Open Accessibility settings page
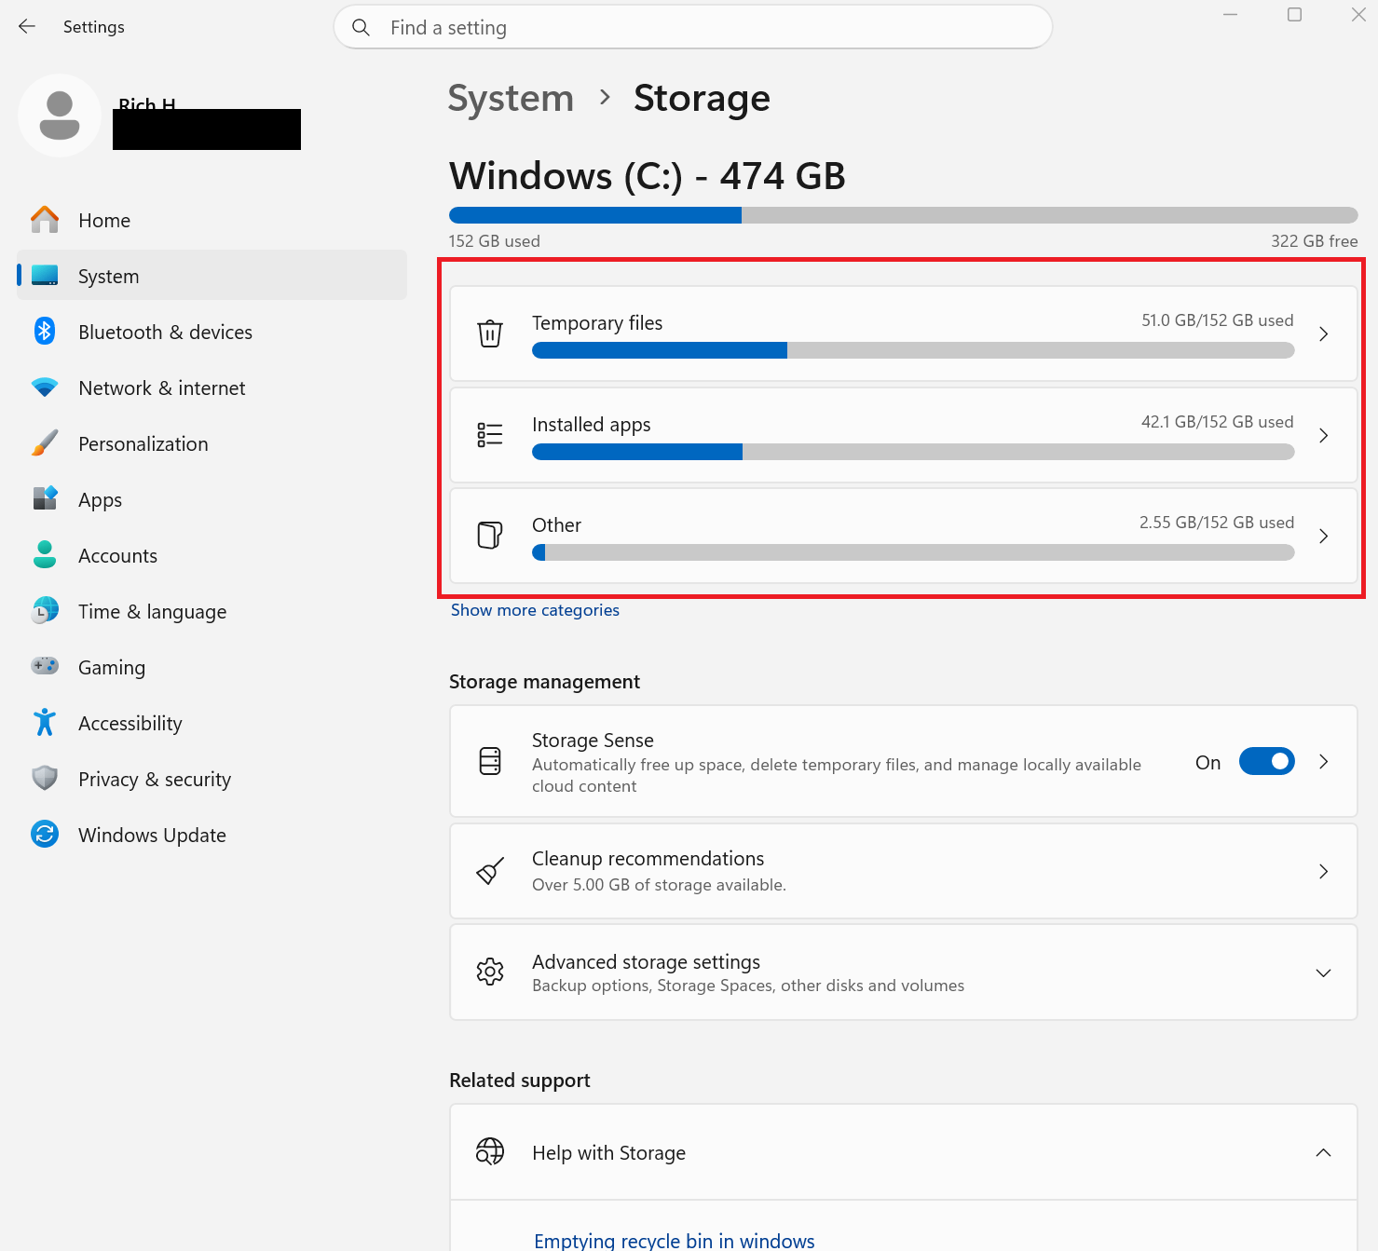1378x1251 pixels. (x=211, y=723)
